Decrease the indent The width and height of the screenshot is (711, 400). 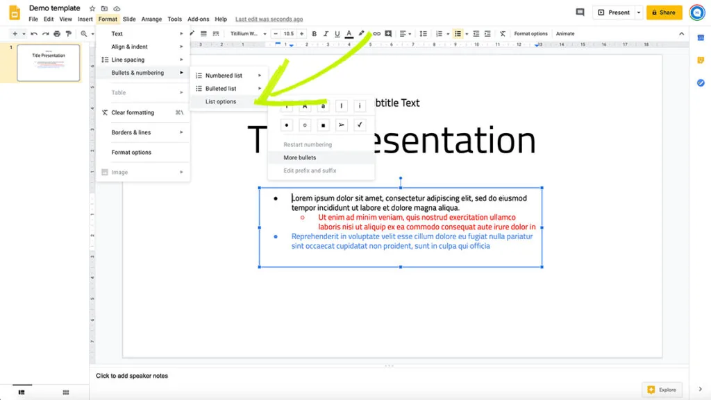pos(476,33)
